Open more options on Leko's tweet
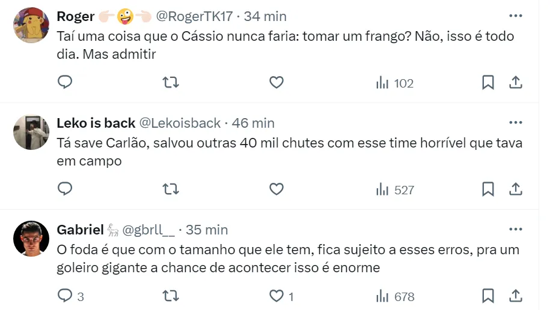This screenshot has width=550, height=310. tap(515, 123)
